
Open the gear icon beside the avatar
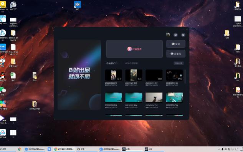coord(175,35)
